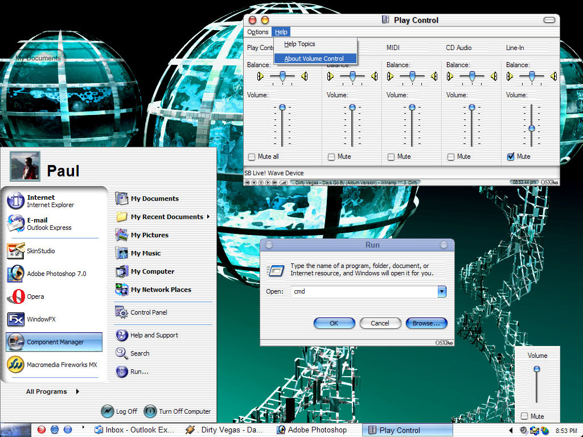This screenshot has width=583, height=437.
Task: Click Turn Off Computer power icon
Action: click(150, 411)
